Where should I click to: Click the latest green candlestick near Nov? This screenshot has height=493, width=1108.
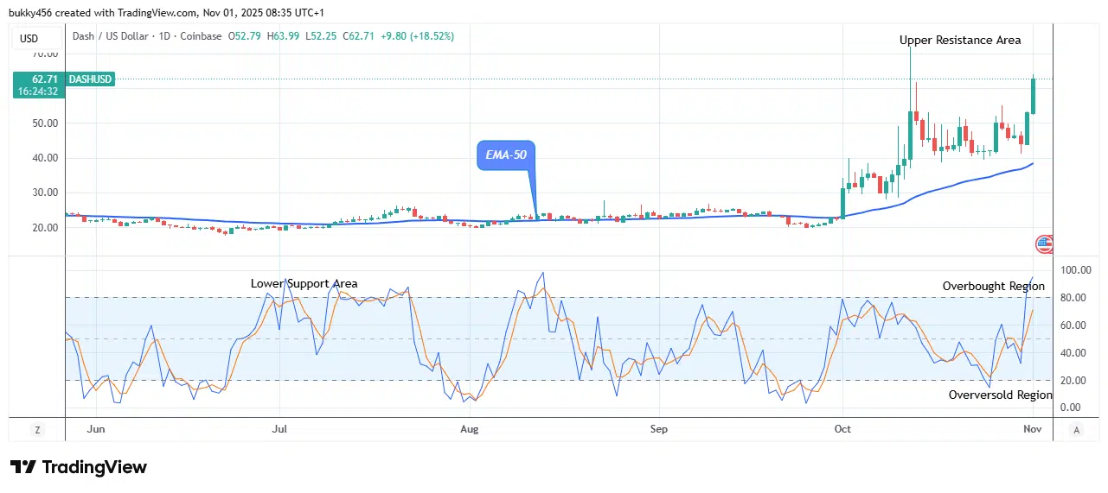(x=1033, y=97)
